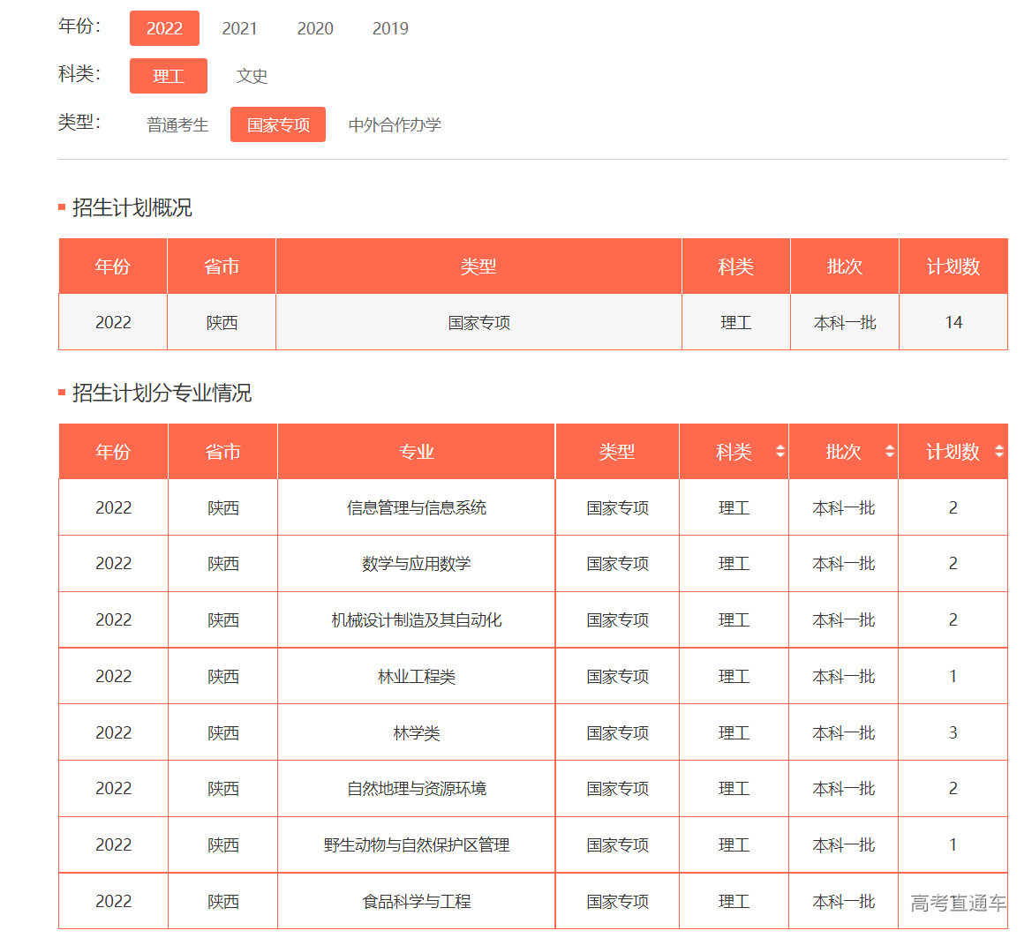Click the 数学与应用数学 table cell

(415, 564)
